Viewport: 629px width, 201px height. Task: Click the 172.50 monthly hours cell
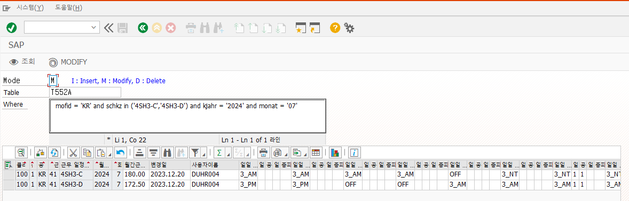[x=136, y=184]
